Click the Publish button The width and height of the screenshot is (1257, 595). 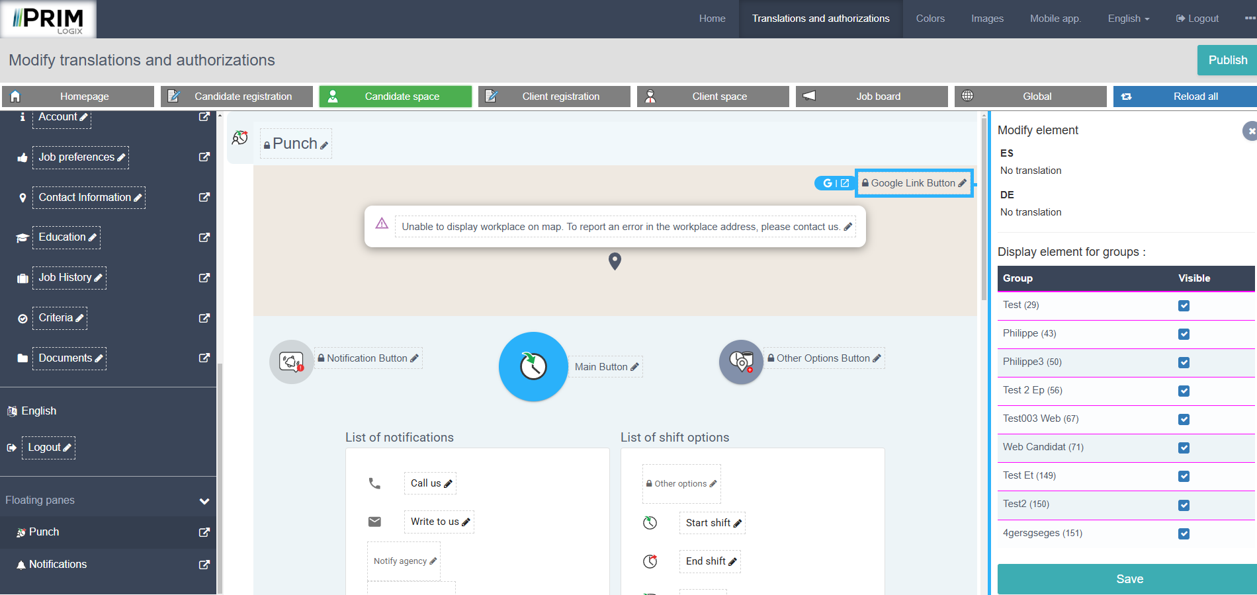click(1227, 60)
